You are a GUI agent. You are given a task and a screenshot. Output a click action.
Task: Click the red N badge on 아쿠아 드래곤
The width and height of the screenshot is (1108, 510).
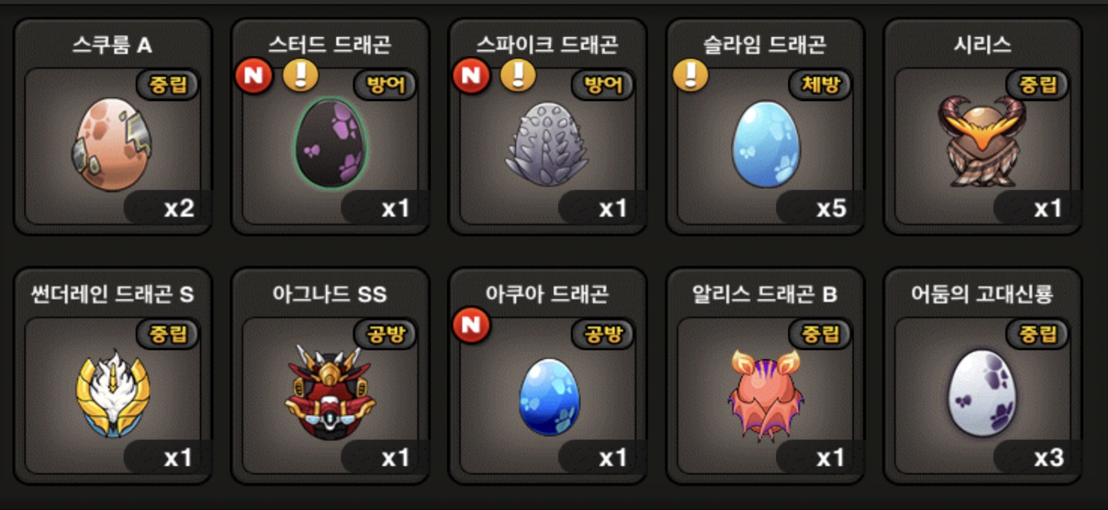click(471, 325)
